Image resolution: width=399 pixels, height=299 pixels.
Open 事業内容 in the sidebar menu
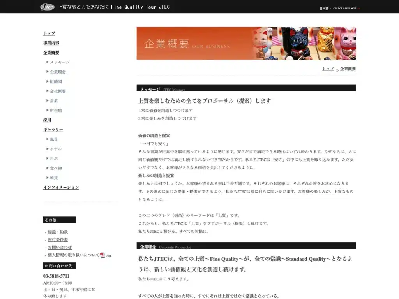tap(51, 43)
